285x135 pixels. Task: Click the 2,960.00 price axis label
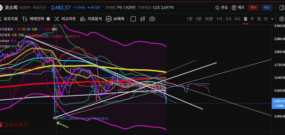pos(279,26)
